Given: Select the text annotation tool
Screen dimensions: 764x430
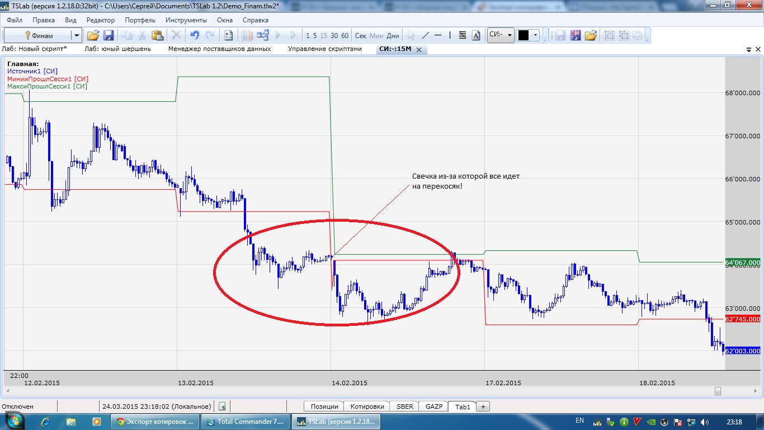Looking at the screenshot, I should [x=476, y=35].
